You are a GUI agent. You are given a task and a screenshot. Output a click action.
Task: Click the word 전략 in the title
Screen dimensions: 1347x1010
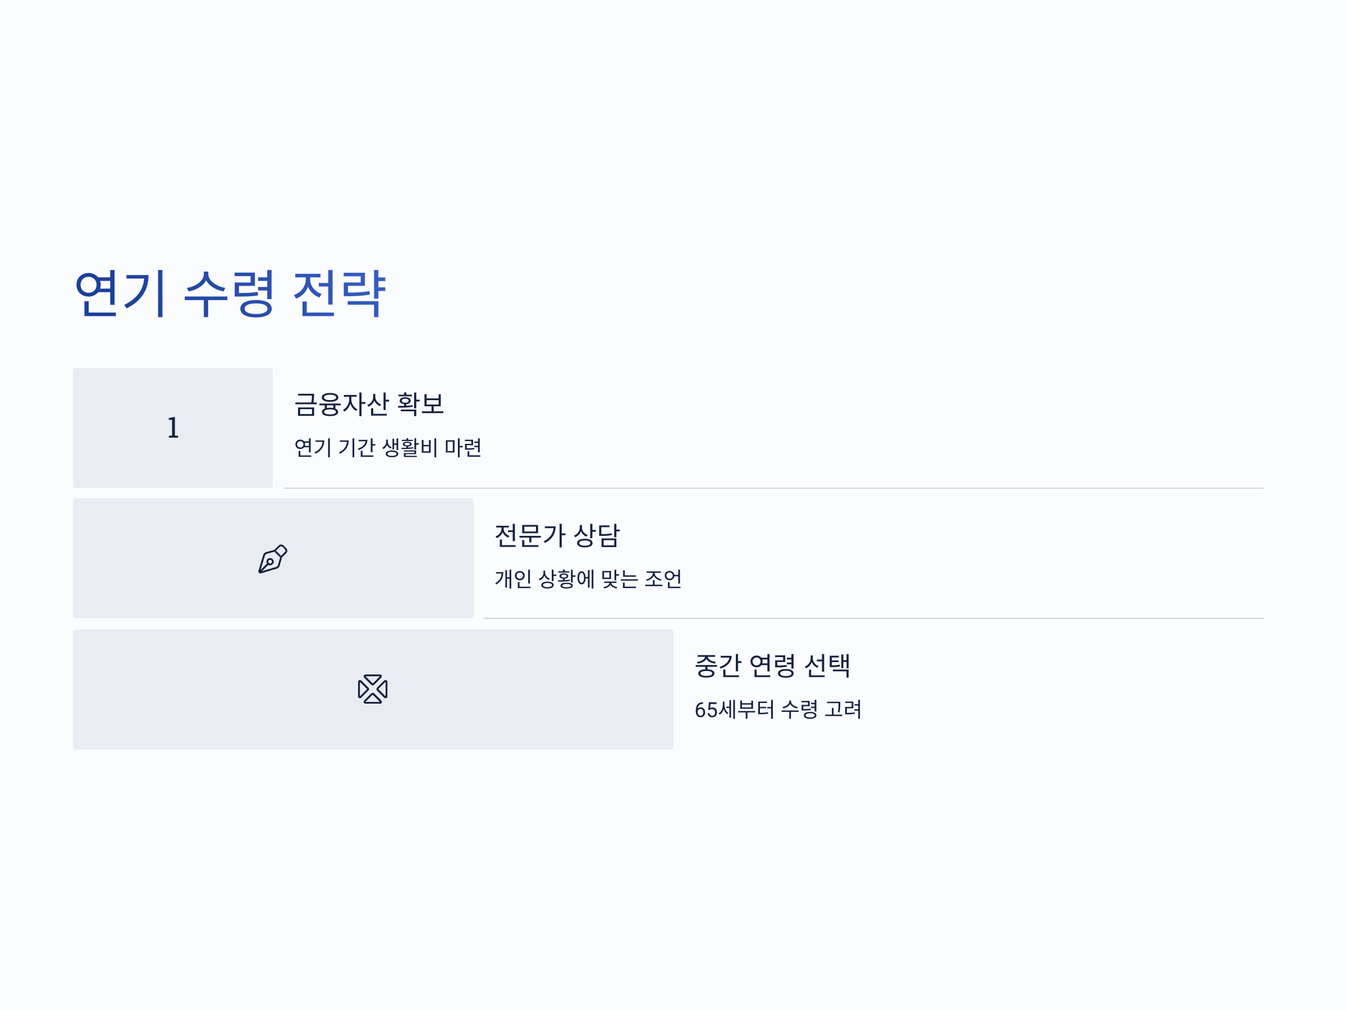[339, 294]
